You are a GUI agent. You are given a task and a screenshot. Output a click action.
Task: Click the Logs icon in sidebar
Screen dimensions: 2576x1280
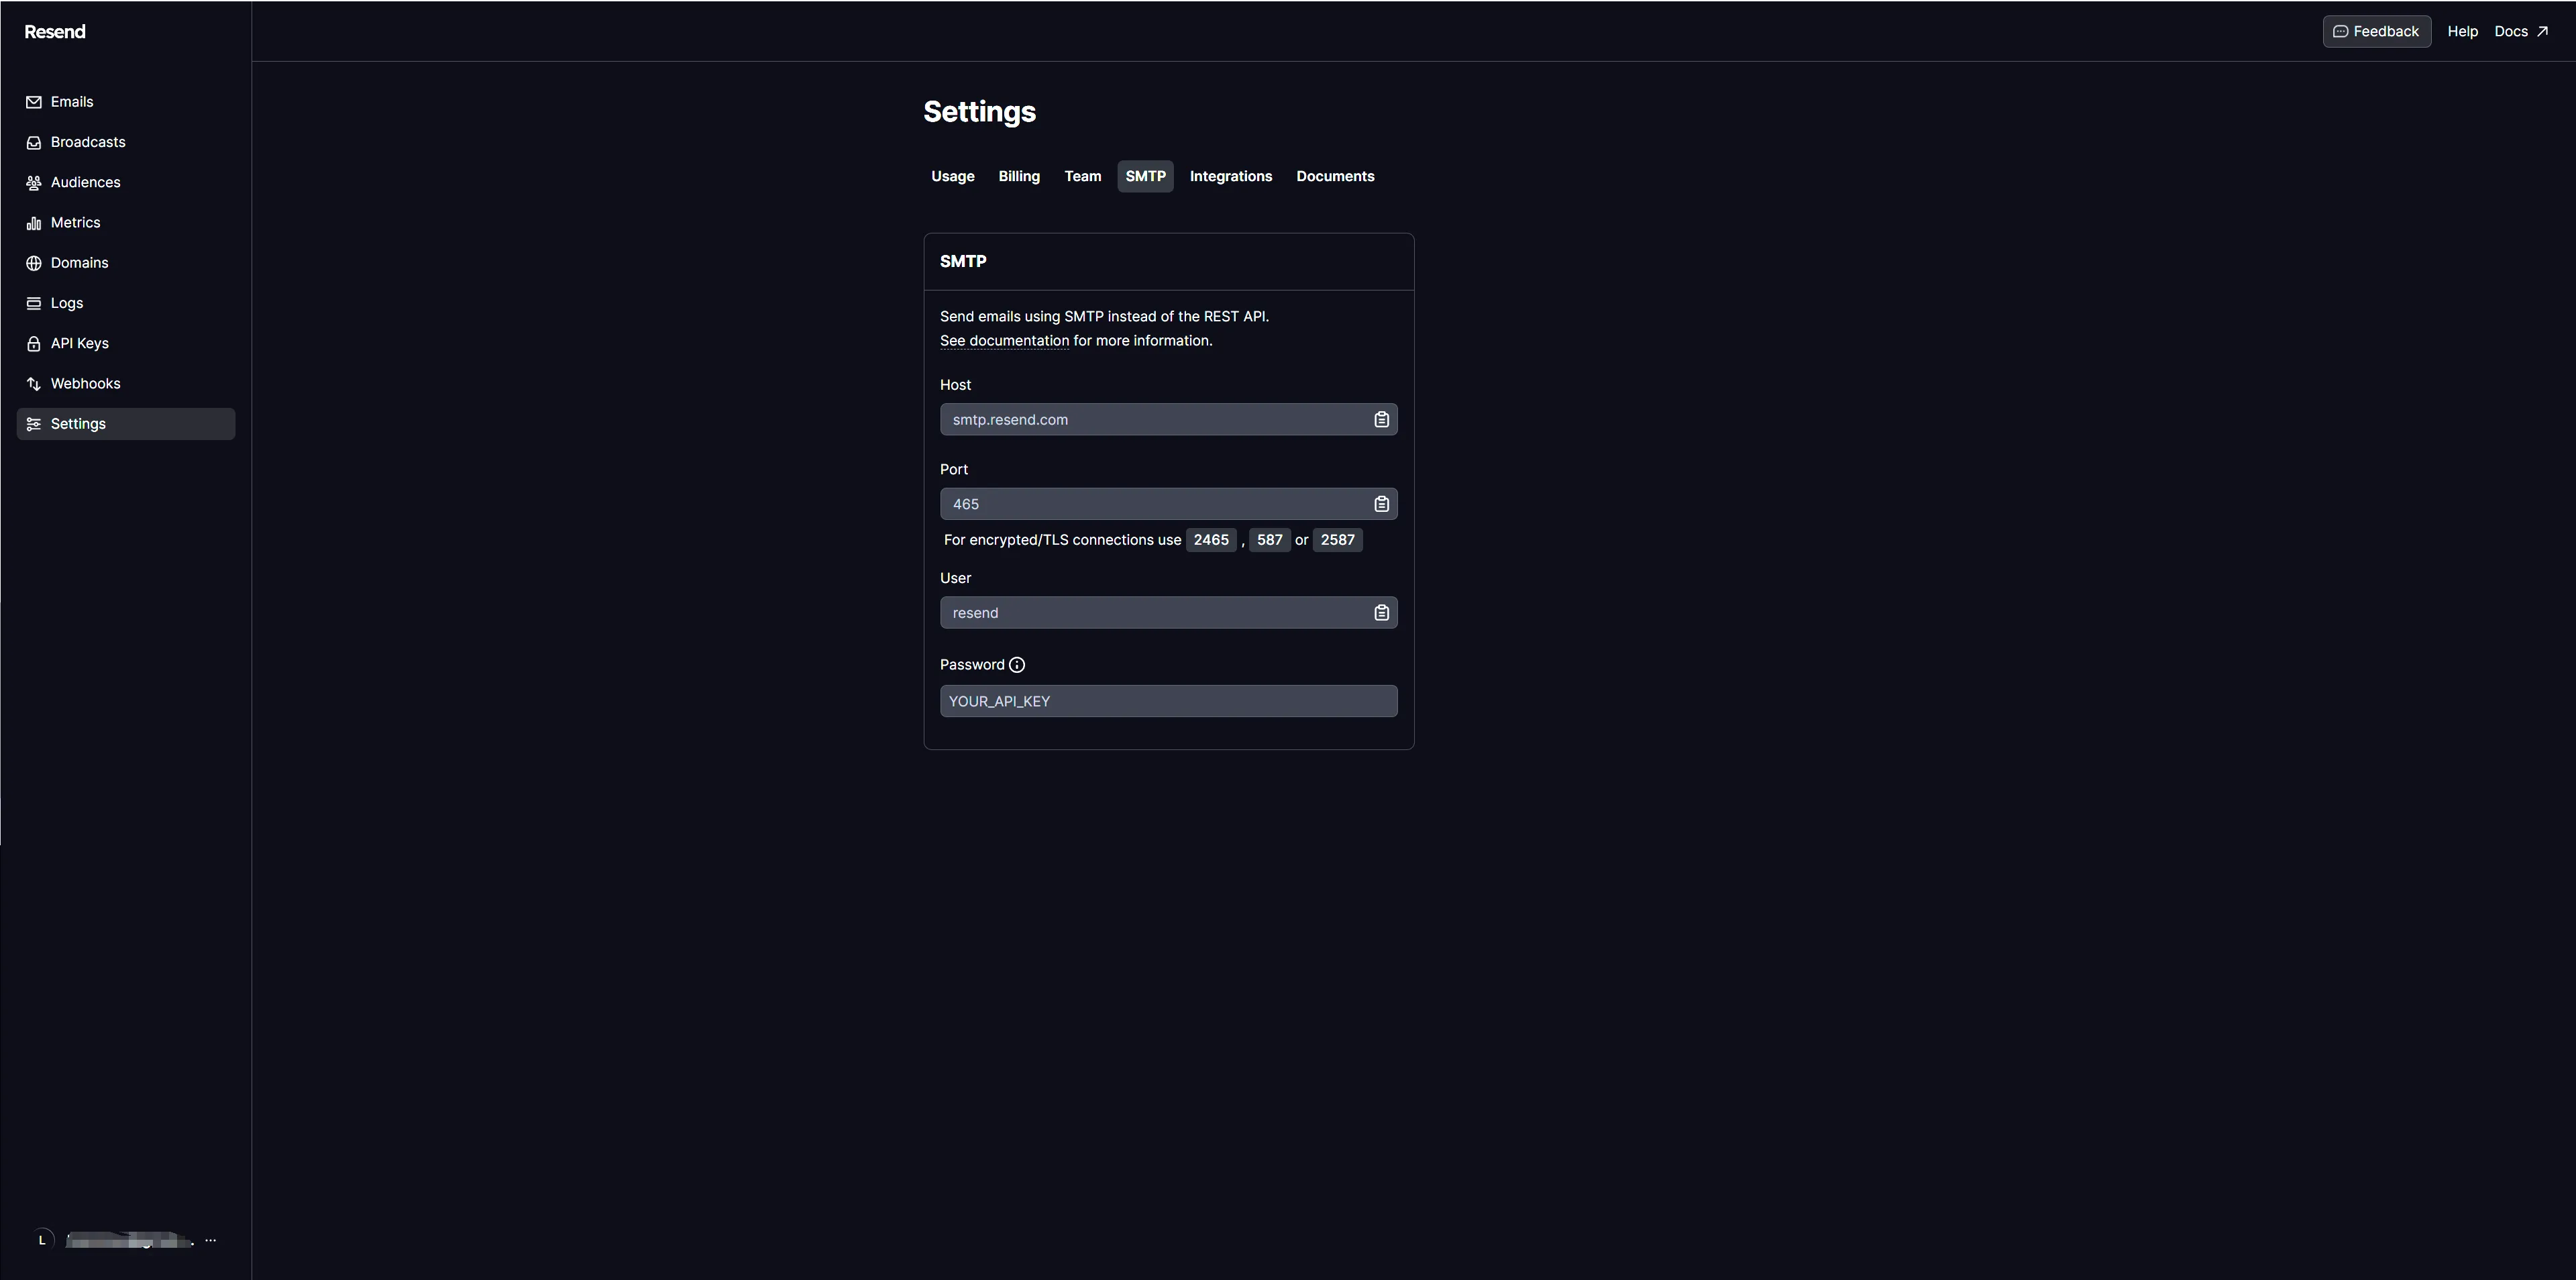[x=34, y=303]
